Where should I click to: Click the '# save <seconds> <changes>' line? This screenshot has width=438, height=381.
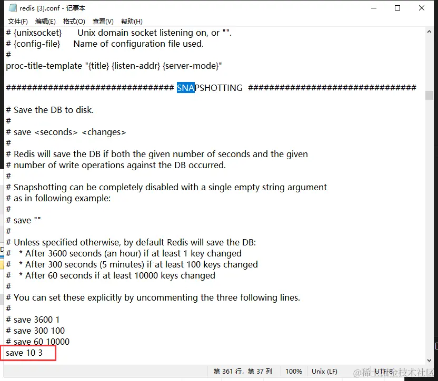click(x=66, y=132)
